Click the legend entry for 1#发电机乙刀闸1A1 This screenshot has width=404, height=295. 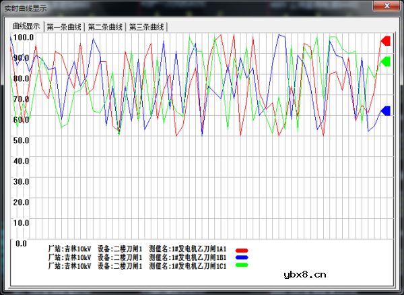137,249
